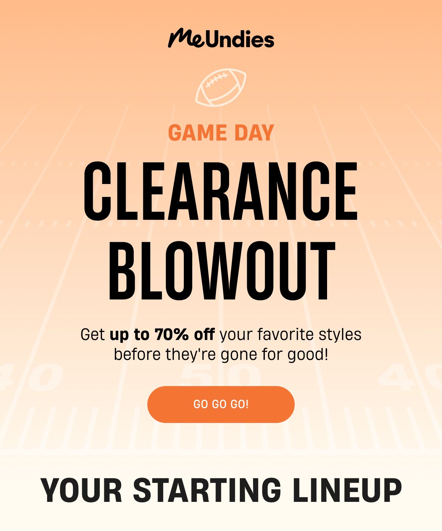Click the bold 'up to 70% off' text

(162, 334)
